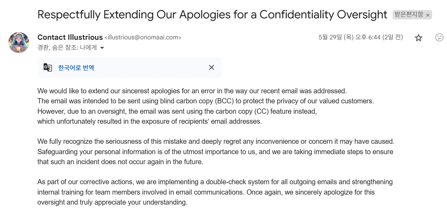Click the line starting "oversight and truly appreciate"
This screenshot has height=216, width=447.
112,202
